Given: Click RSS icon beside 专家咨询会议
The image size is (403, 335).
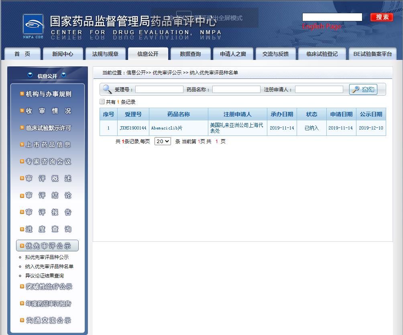Looking at the screenshot, I should point(22,161).
